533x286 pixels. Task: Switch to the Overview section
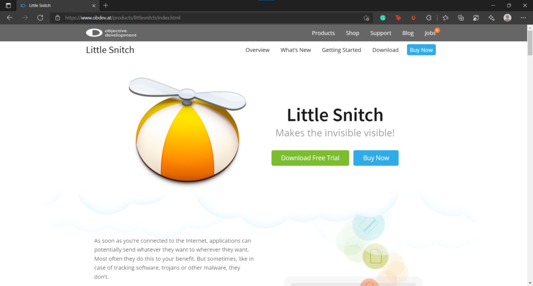(257, 50)
